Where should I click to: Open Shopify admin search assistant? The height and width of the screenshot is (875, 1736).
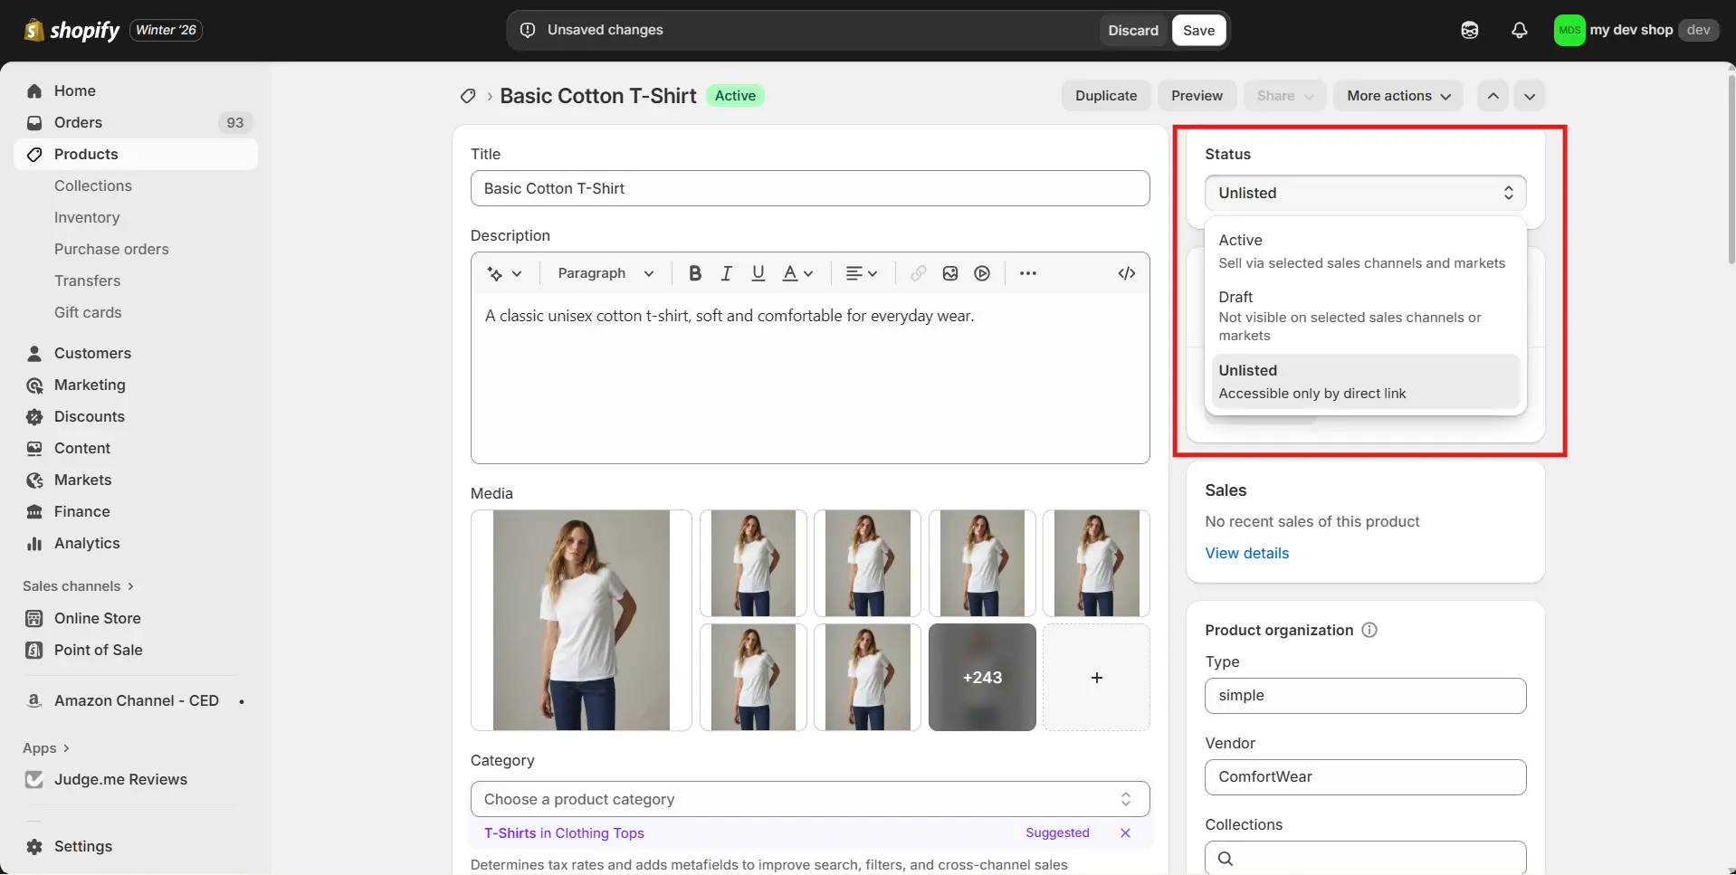(x=1469, y=30)
